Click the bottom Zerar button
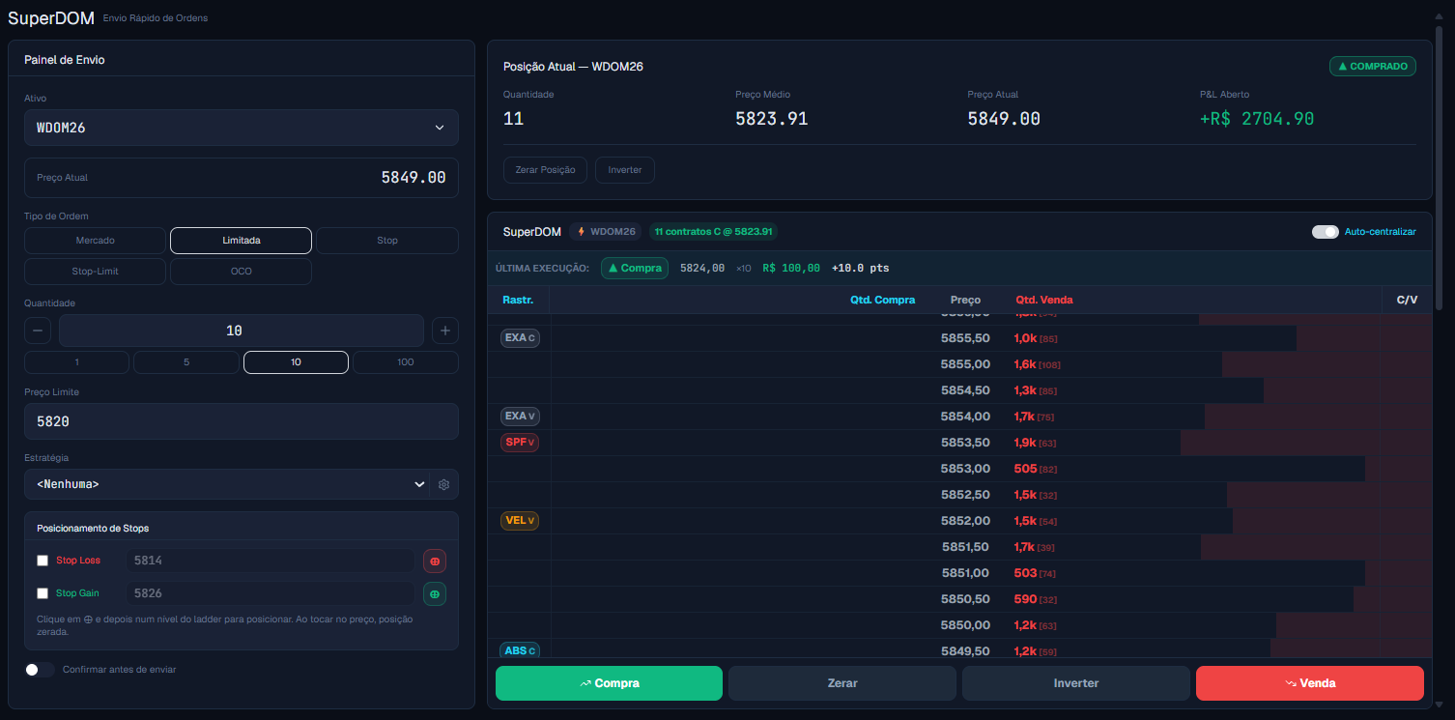The width and height of the screenshot is (1455, 720). 842,683
